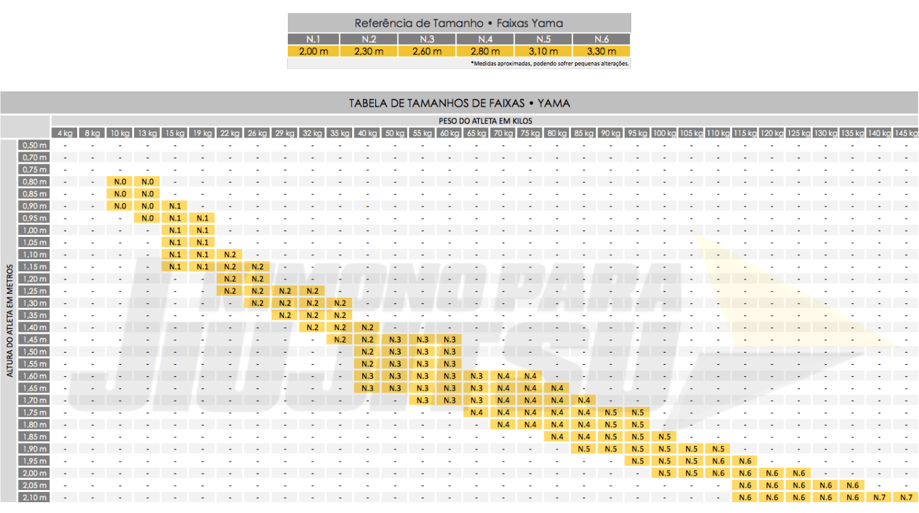
Task: Select the 13 kg column header
Action: coord(146,133)
